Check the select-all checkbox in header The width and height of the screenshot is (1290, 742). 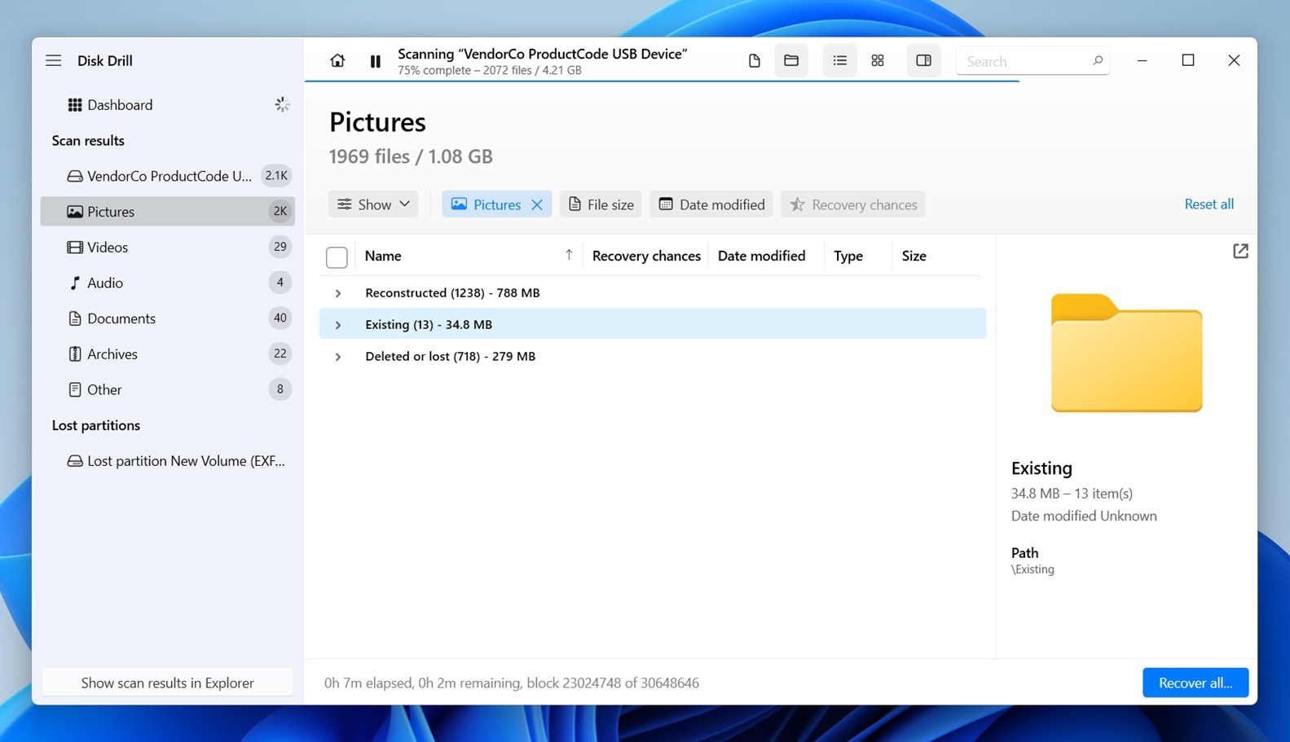pos(337,257)
